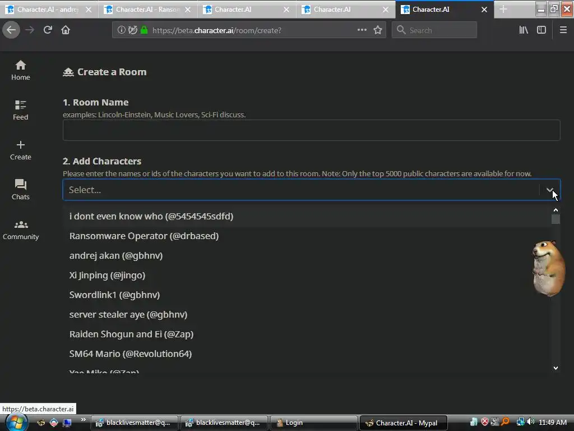Go to Home in the sidebar
This screenshot has height=431, width=574.
(x=21, y=70)
